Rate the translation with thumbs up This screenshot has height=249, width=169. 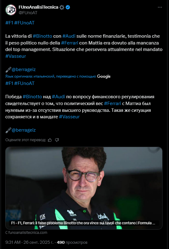click(x=50, y=140)
